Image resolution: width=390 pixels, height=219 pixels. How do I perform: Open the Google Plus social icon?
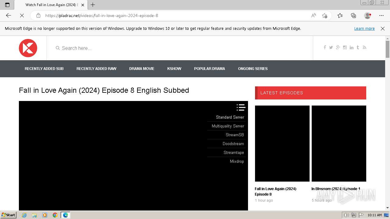338,47
